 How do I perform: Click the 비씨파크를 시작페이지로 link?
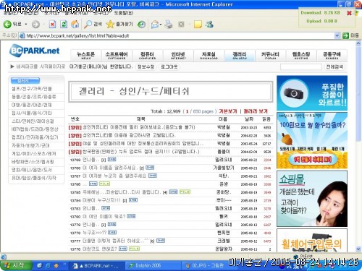pyautogui.click(x=41, y=66)
